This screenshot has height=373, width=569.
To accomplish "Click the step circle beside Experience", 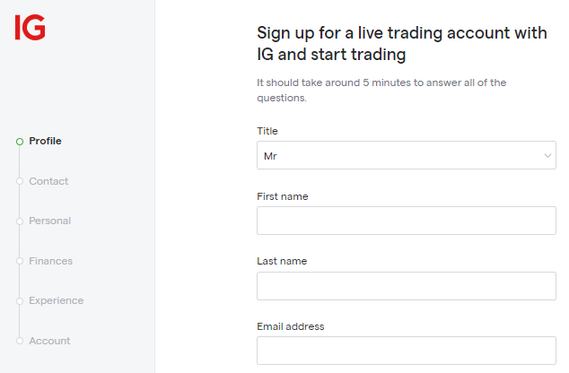I will [x=19, y=300].
